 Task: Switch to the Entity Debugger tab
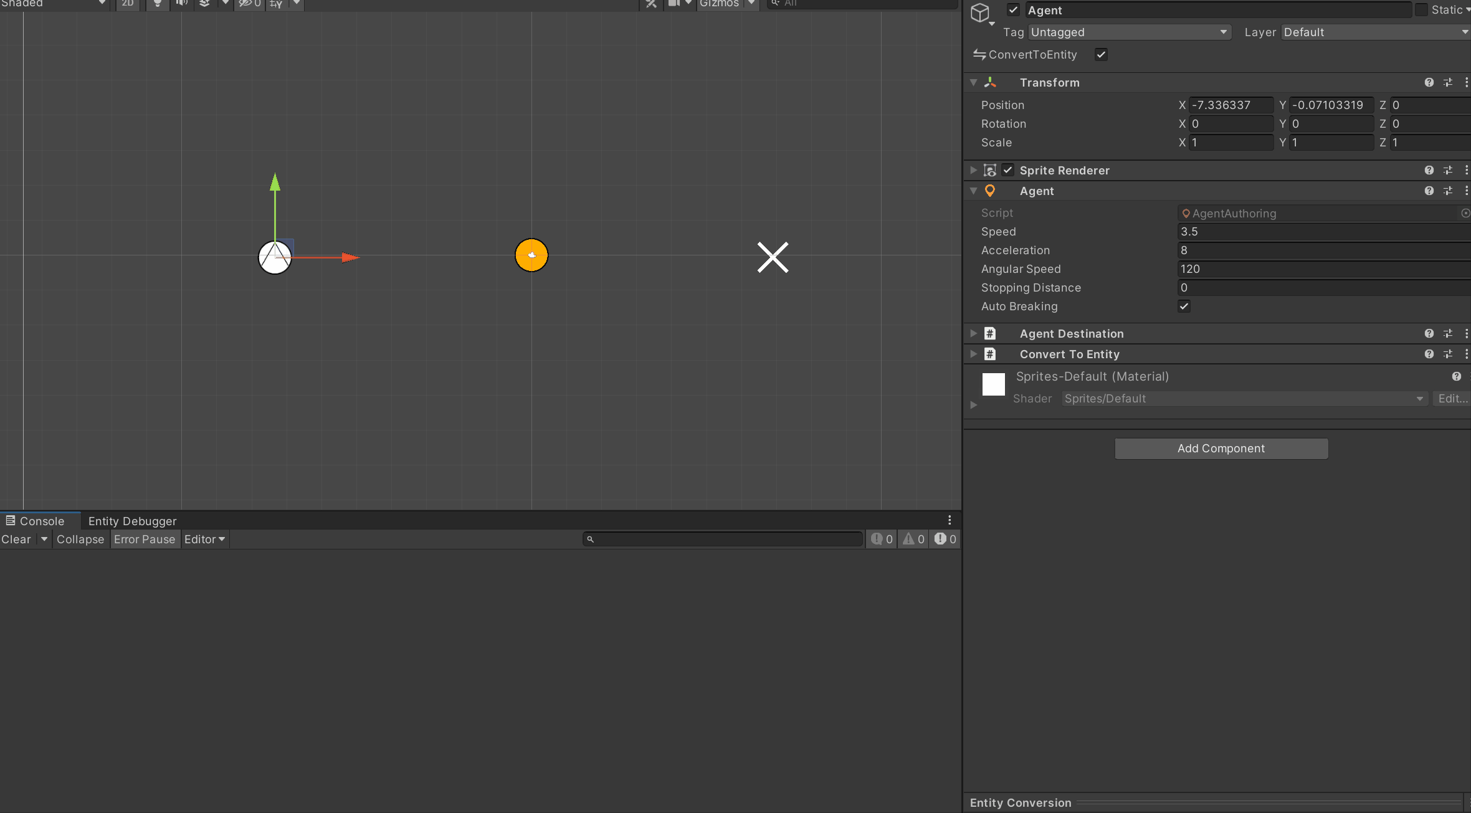point(132,521)
